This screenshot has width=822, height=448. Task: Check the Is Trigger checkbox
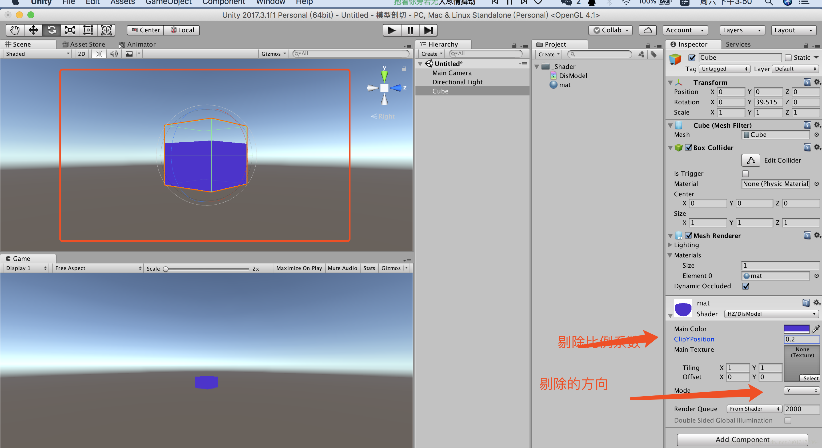(745, 173)
